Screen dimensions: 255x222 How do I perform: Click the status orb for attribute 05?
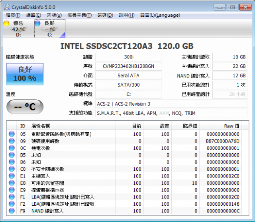point(12,134)
